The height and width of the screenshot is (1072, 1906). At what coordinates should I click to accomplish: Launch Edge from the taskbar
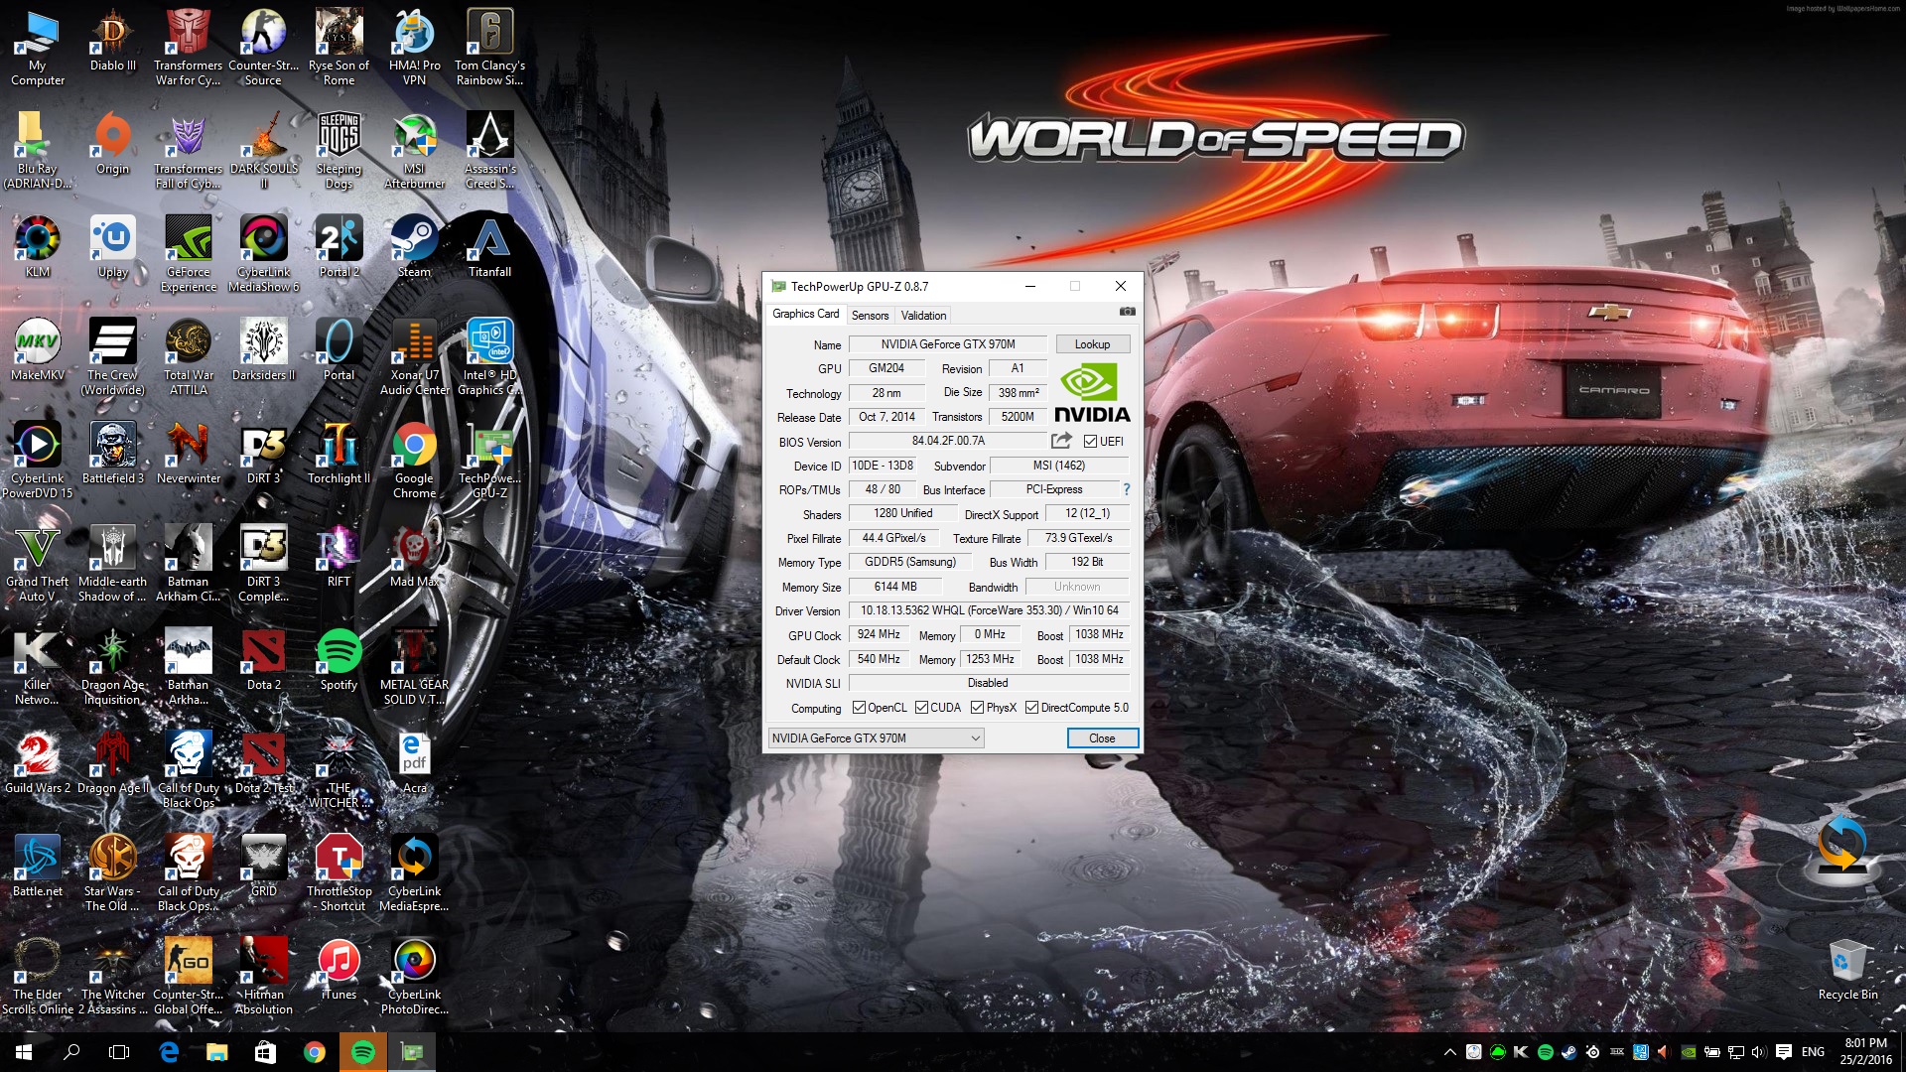click(169, 1052)
